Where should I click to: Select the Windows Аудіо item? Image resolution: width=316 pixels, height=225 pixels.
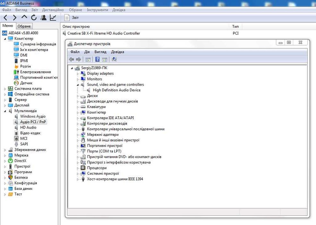(33, 116)
